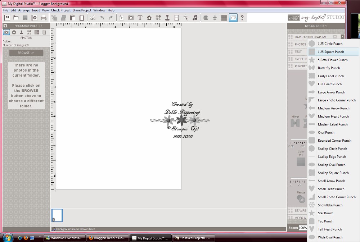Image resolution: width=360 pixels, height=242 pixels.
Task: Click the Created by watermark stamp on canvas
Action: (x=180, y=120)
